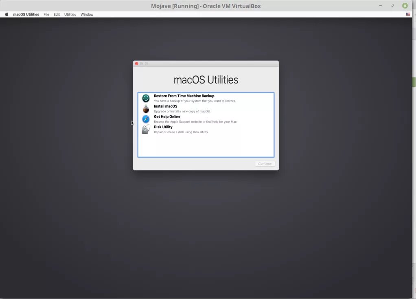This screenshot has width=416, height=299.
Task: Click 'Browse the Apple Support website' text
Action: [x=195, y=122]
